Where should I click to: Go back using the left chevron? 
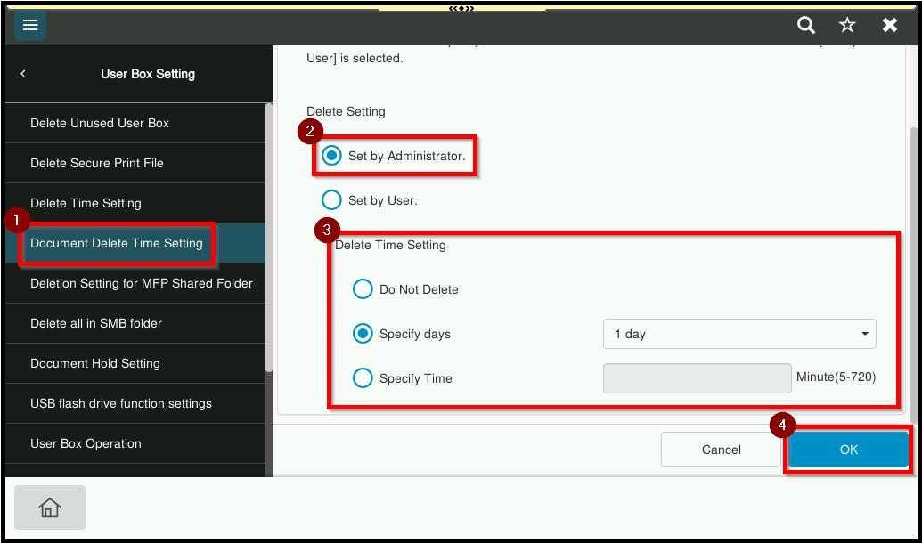coord(23,74)
